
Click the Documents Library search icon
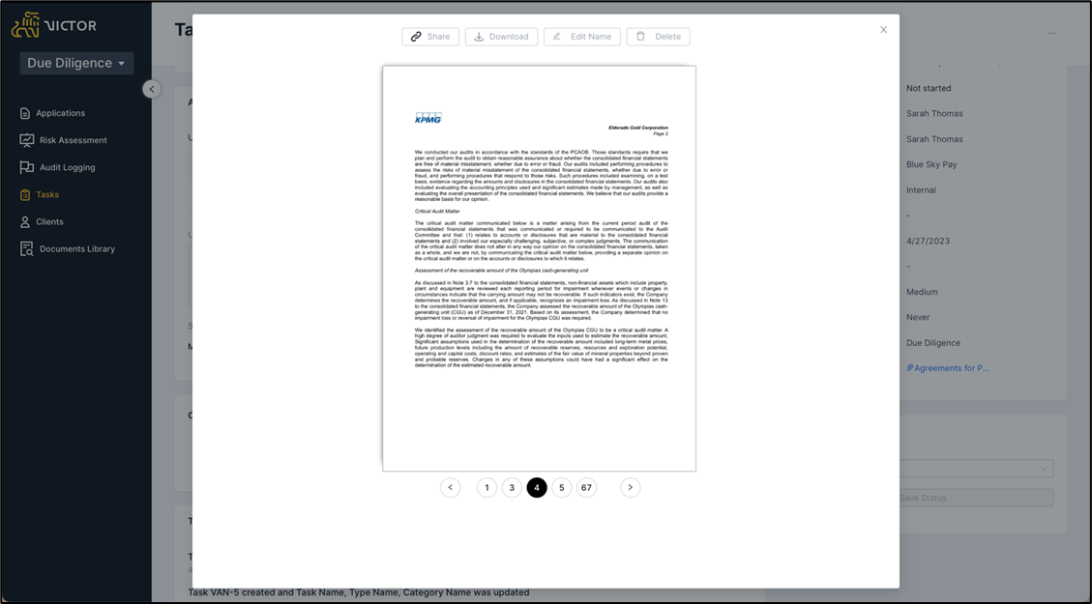pyautogui.click(x=26, y=248)
